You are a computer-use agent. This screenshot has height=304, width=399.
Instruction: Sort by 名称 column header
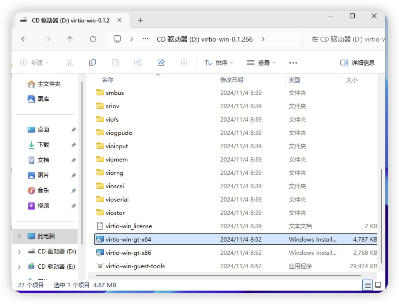(x=108, y=80)
